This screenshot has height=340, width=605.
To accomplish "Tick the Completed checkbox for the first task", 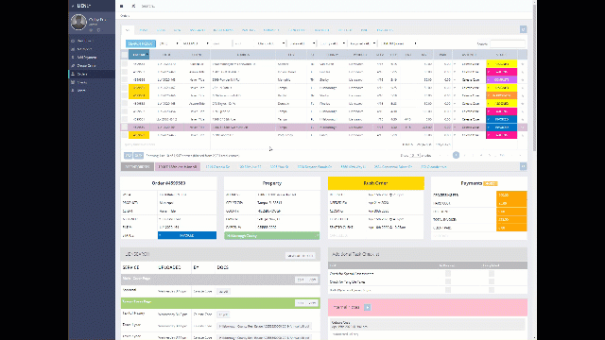I will (492, 273).
